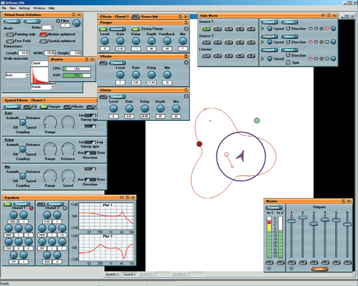Select preset slot 5 for Listener

click(251, 55)
